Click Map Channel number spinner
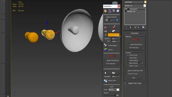 click(x=142, y=63)
